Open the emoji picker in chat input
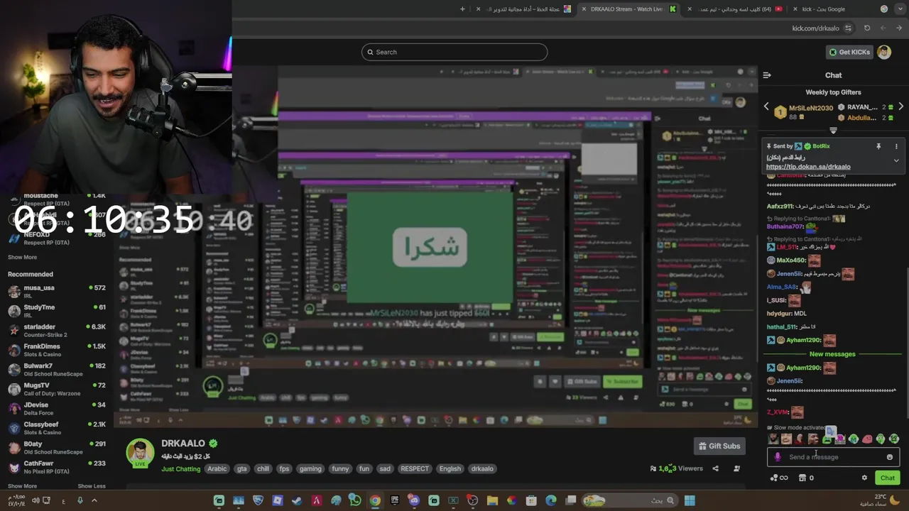Screen dimensions: 909x511 click(890, 457)
